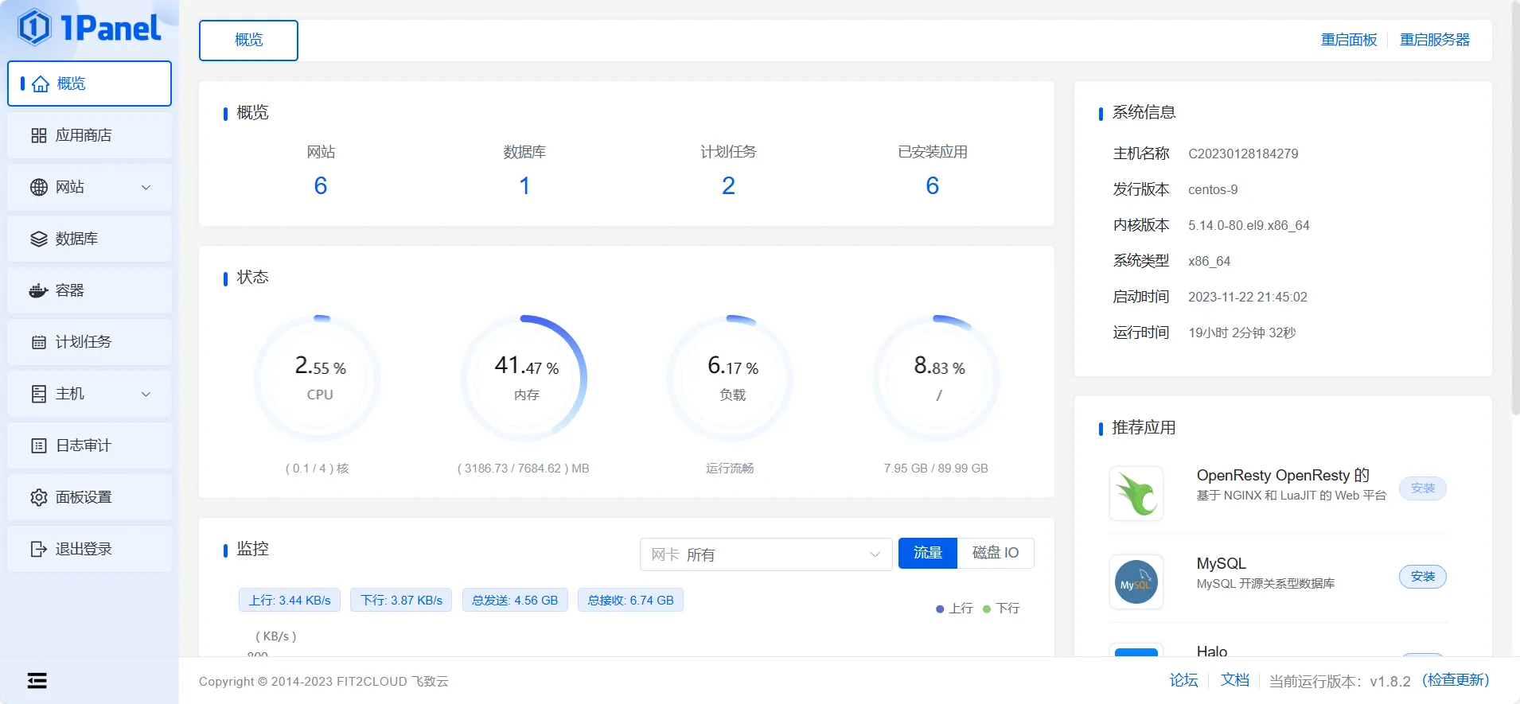Image resolution: width=1520 pixels, height=704 pixels.
Task: Toggle the 上行 upload legend series
Action: tap(954, 609)
